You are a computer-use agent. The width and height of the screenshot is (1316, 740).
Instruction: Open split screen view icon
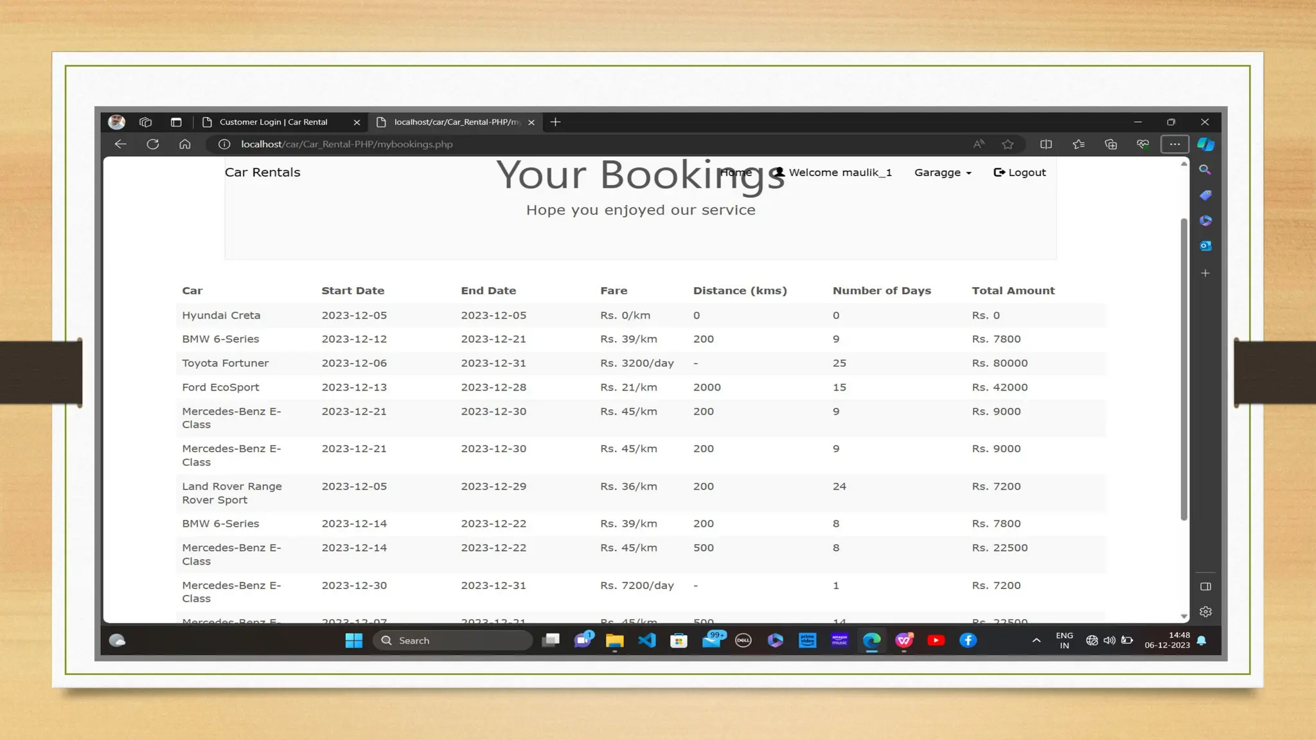pyautogui.click(x=1046, y=144)
